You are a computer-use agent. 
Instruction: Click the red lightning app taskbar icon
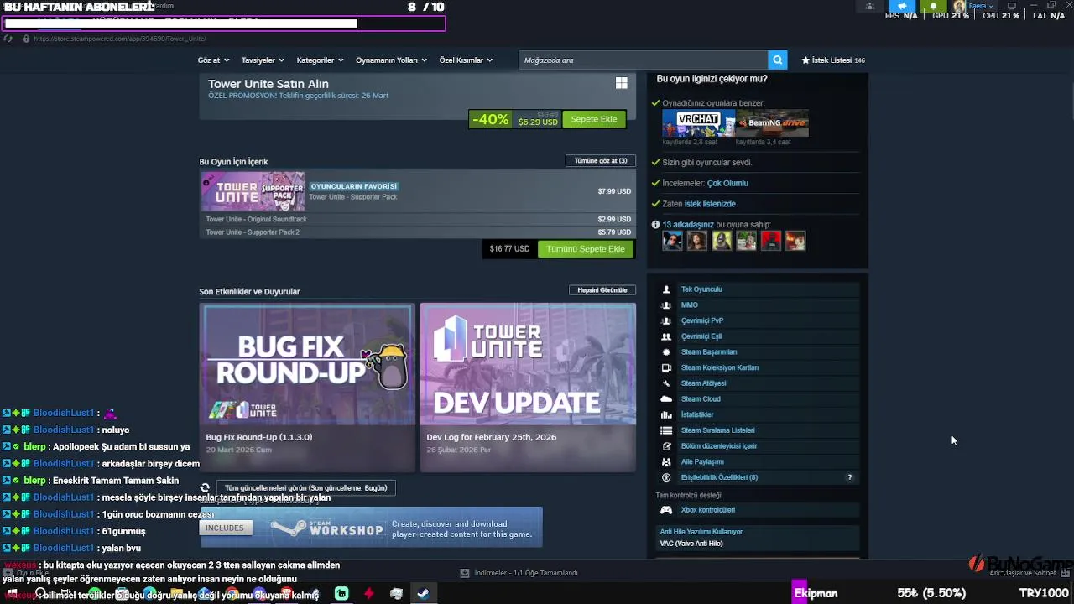click(368, 594)
